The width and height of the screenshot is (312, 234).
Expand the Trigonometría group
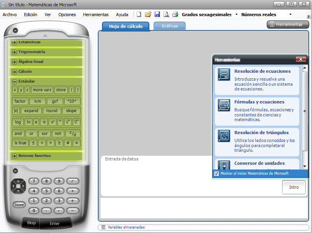click(14, 52)
